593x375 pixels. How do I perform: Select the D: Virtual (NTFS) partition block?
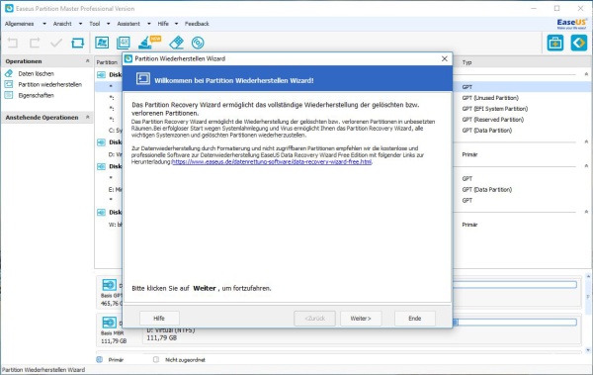361,334
